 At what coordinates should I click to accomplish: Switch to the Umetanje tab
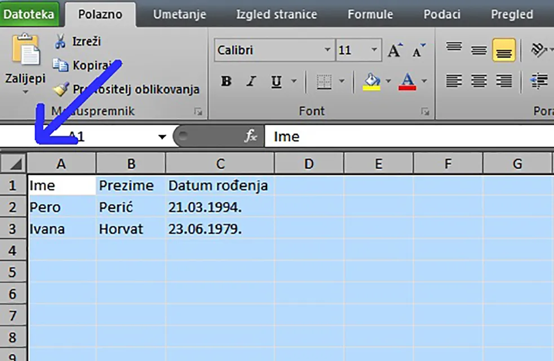179,15
